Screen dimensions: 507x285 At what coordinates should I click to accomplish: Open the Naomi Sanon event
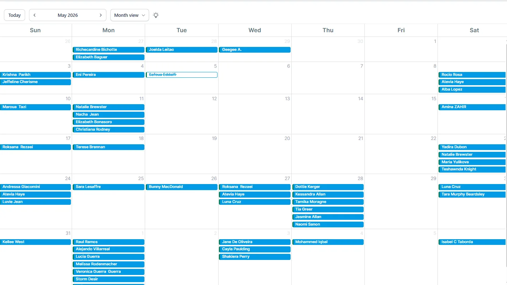(328, 224)
